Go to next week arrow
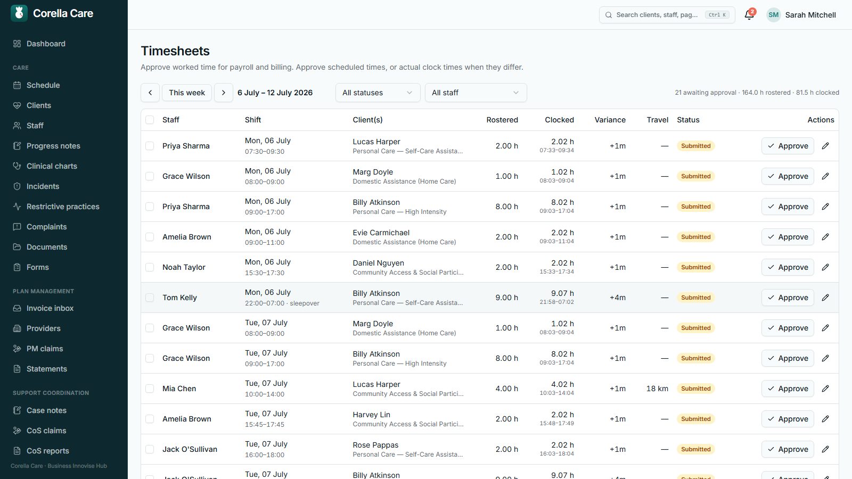This screenshot has height=479, width=852. pos(224,93)
